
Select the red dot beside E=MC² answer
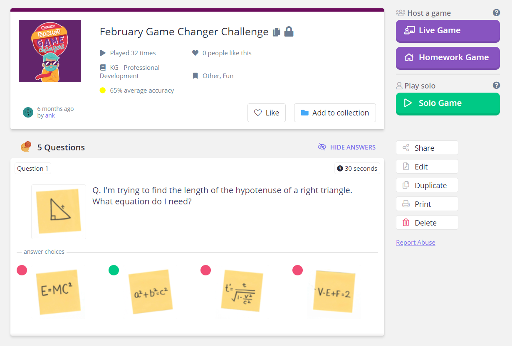(x=22, y=270)
